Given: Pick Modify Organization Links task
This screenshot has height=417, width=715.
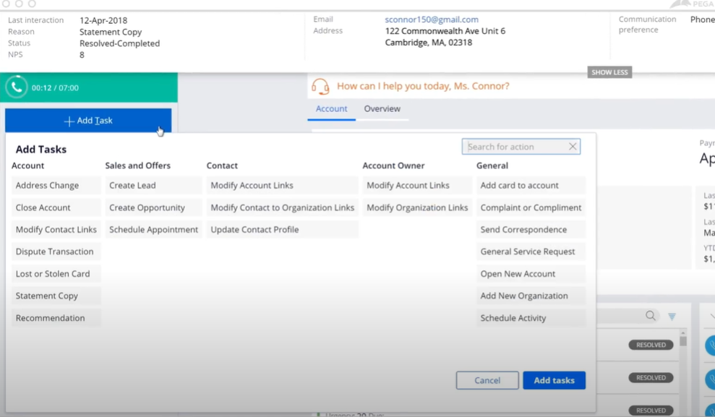Looking at the screenshot, I should (x=417, y=207).
